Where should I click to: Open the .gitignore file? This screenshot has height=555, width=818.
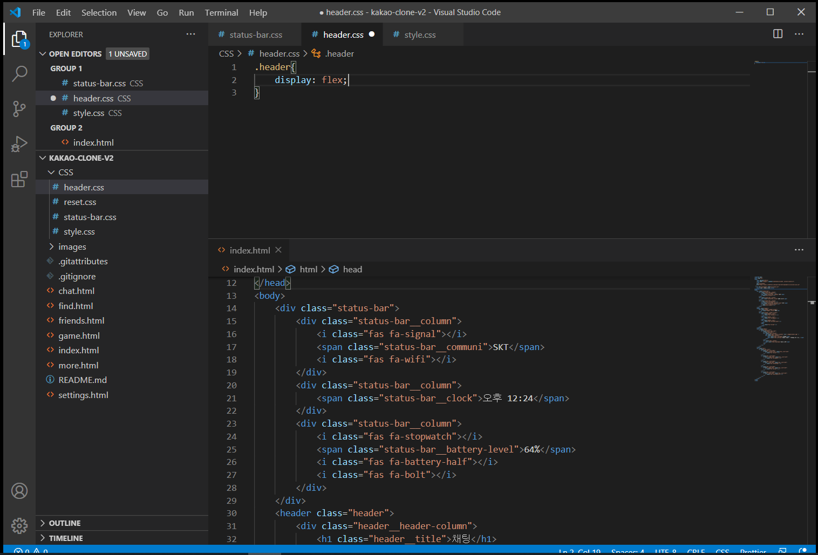pyautogui.click(x=122, y=276)
